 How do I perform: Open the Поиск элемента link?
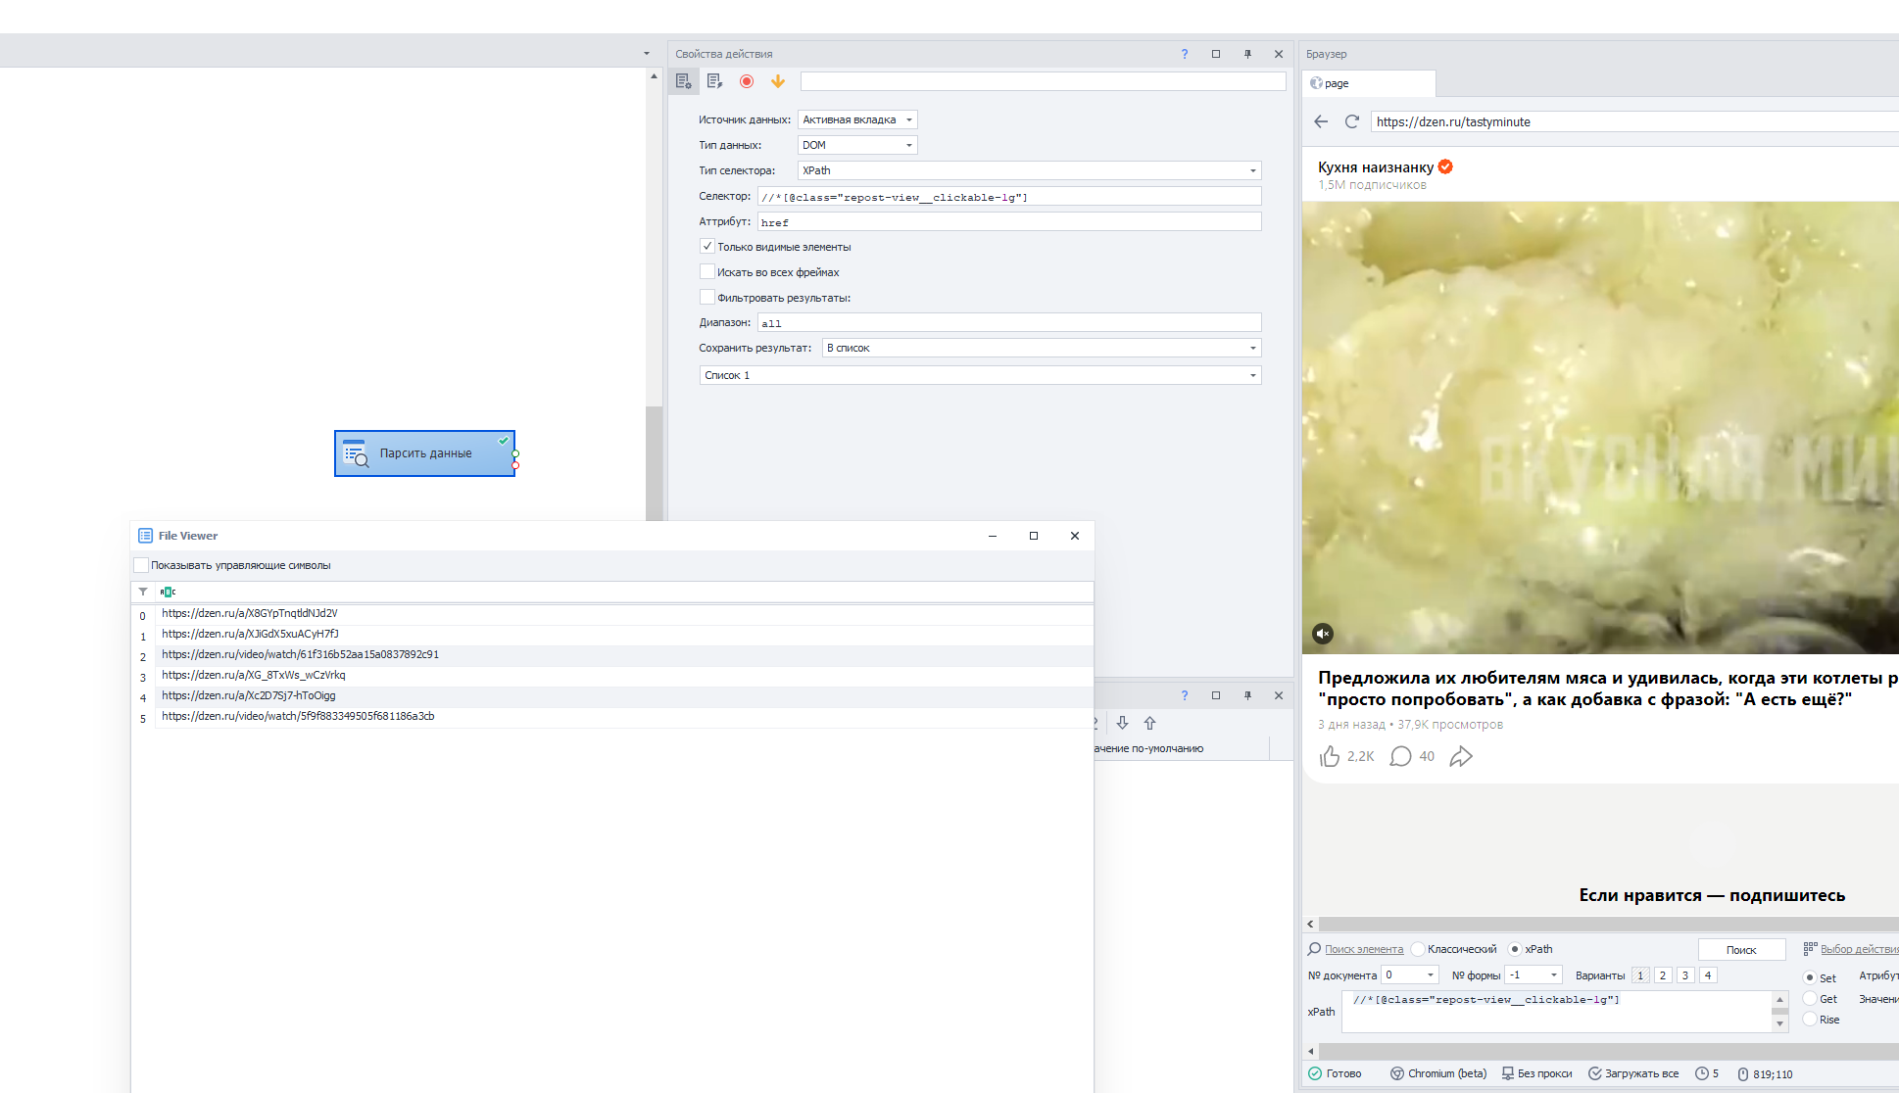(x=1364, y=949)
